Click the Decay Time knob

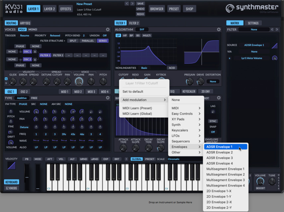149,148
